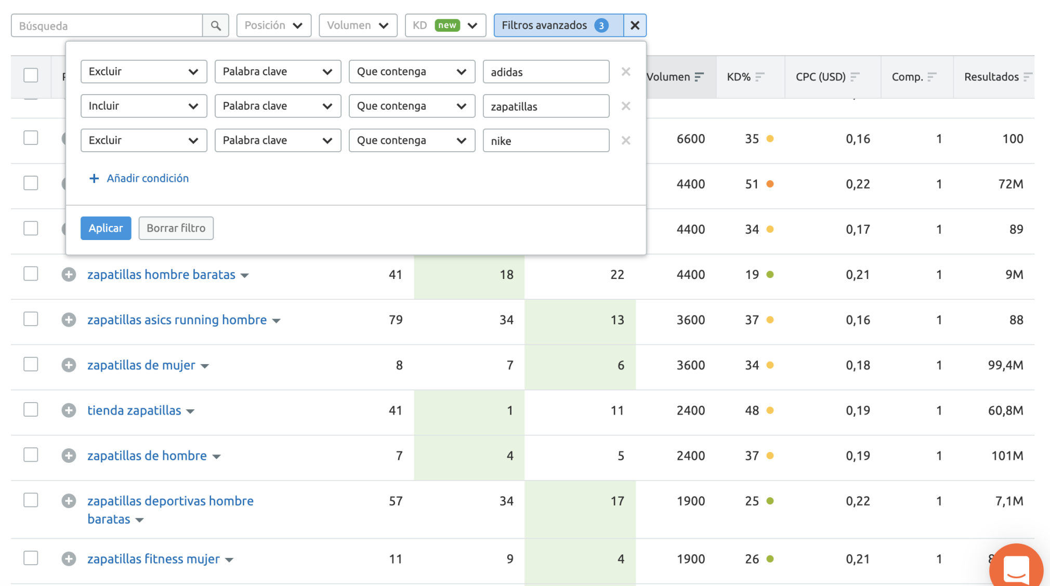Select zapatillas fitness mujer row checkbox
The image size is (1050, 586).
(31, 558)
